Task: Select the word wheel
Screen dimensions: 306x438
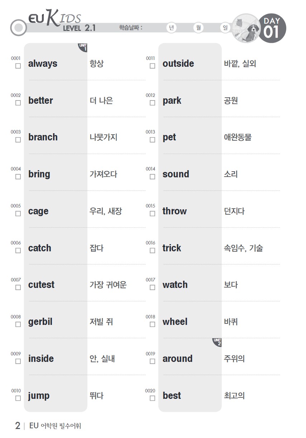Action: click(x=175, y=322)
